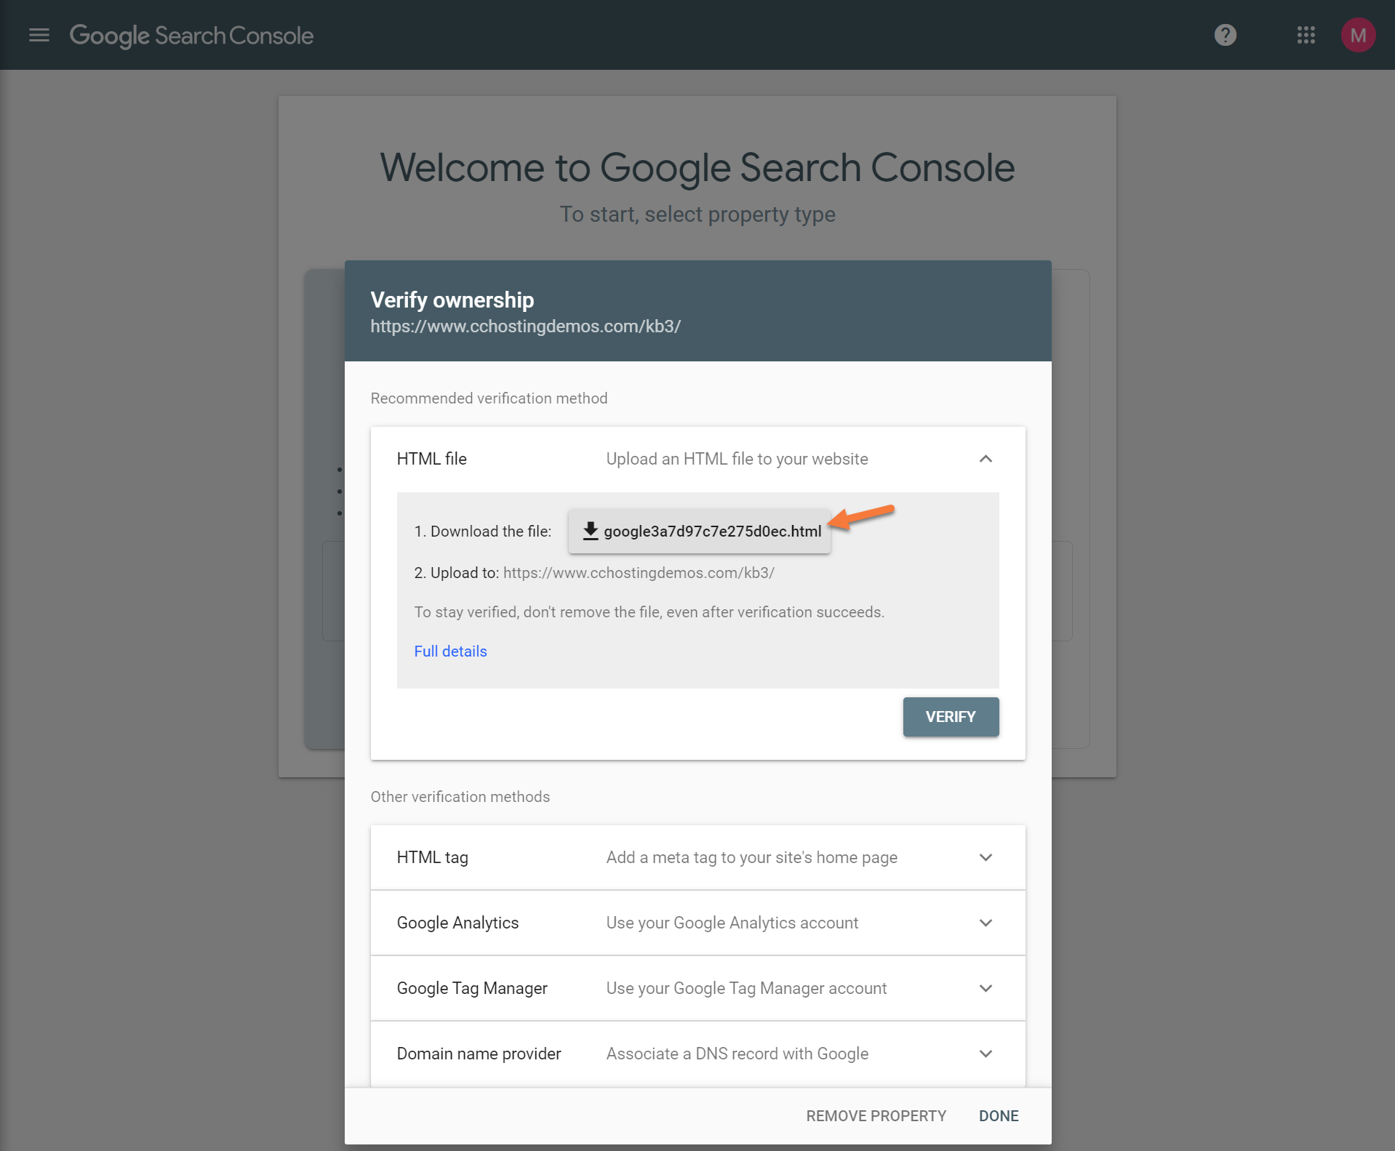This screenshot has width=1395, height=1151.
Task: Open the Full details link
Action: point(450,651)
